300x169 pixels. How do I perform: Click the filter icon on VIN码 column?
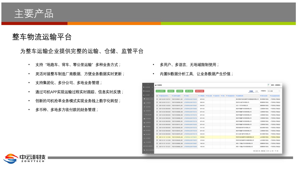click(185, 96)
